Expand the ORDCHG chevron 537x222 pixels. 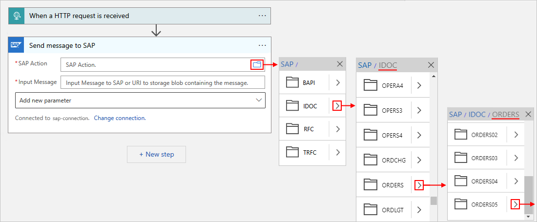pyautogui.click(x=419, y=160)
